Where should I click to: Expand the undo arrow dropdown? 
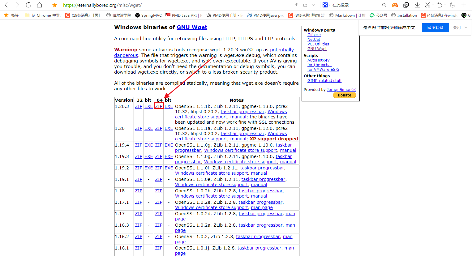pos(445,5)
